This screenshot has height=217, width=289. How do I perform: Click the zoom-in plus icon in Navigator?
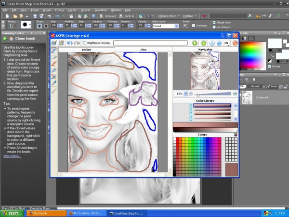235,94
